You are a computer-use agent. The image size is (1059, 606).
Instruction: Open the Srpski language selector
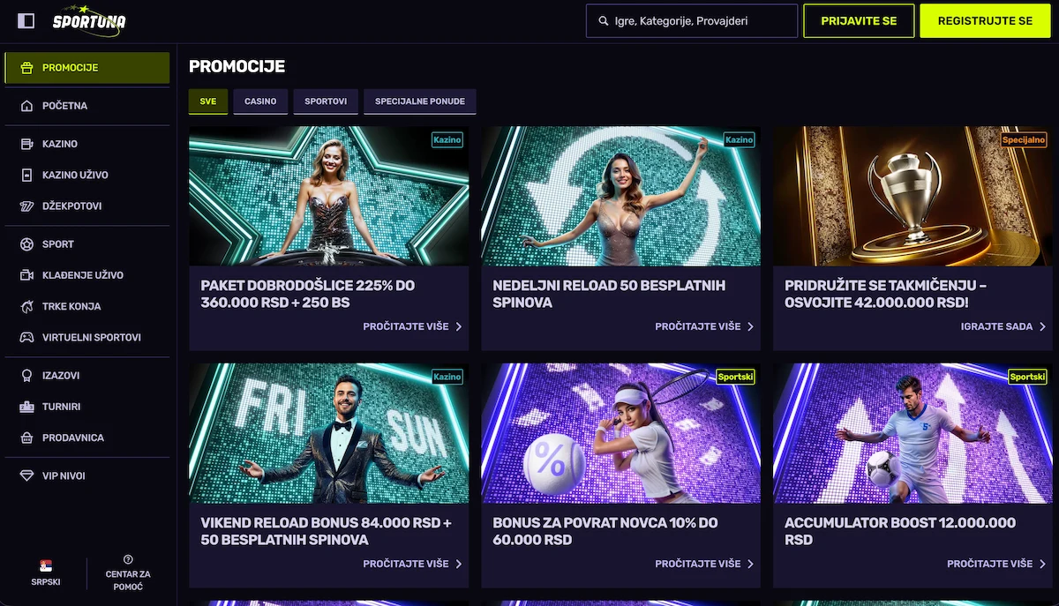tap(46, 572)
